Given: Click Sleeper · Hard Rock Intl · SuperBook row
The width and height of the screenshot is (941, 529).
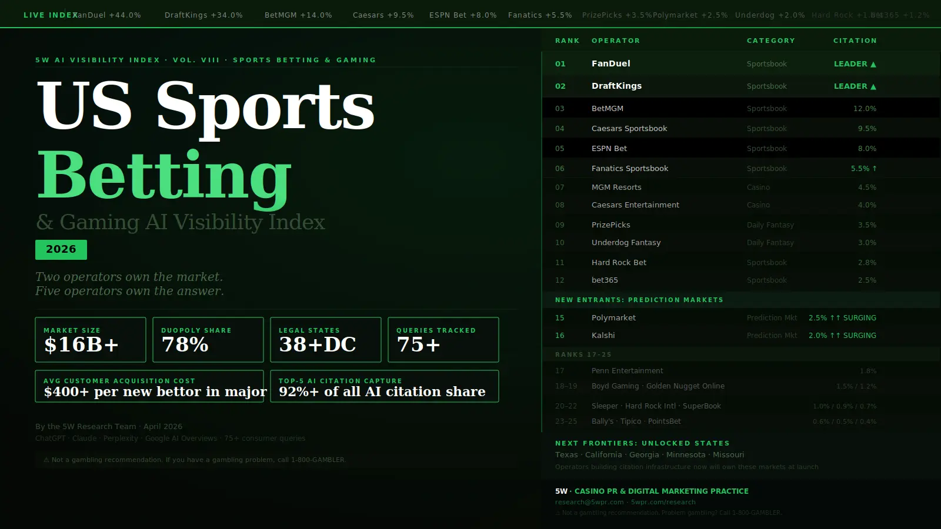Looking at the screenshot, I should [x=656, y=406].
